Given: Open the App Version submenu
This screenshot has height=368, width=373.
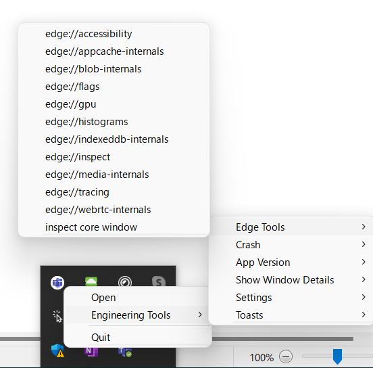Looking at the screenshot, I should pyautogui.click(x=291, y=262).
